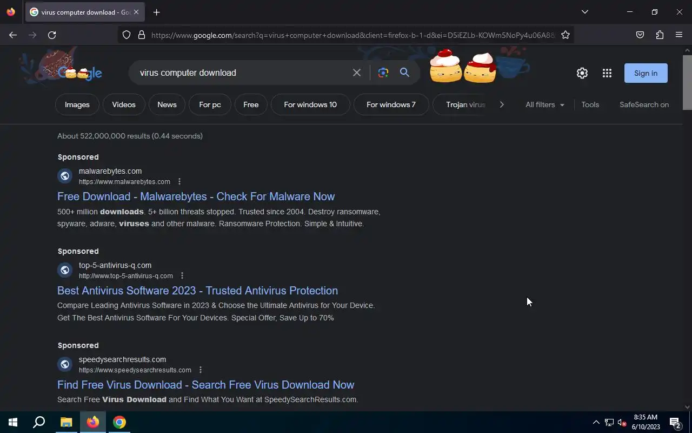
Task: Open the Save to Pocket icon
Action: coord(640,35)
